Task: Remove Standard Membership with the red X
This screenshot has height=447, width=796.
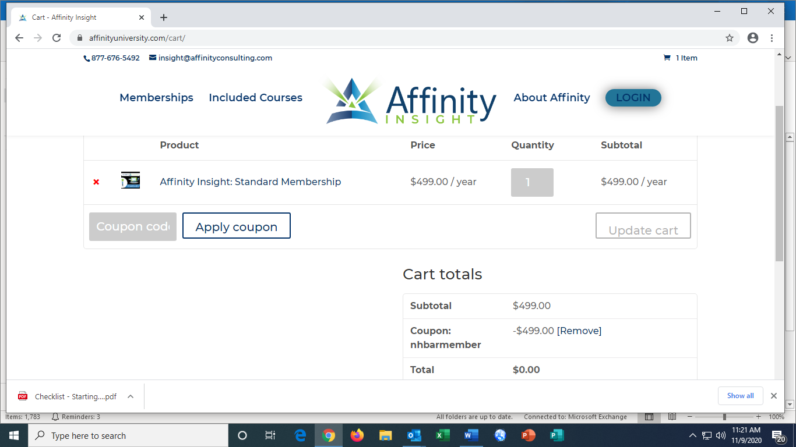Action: tap(96, 182)
